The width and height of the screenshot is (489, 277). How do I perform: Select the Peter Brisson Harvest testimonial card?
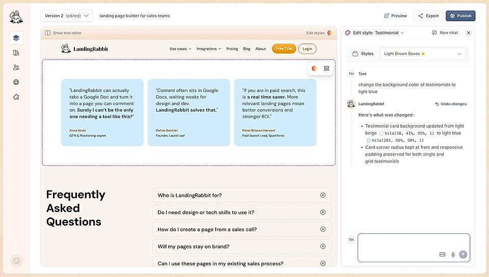tap(275, 112)
